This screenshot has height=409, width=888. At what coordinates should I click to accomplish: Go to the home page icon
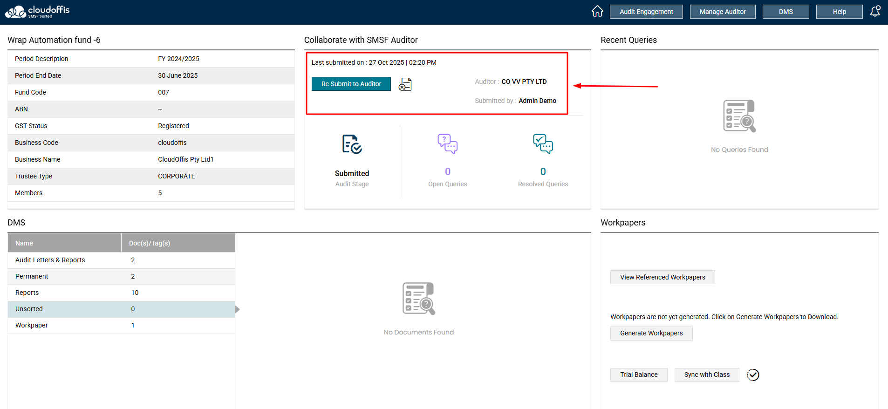point(597,11)
